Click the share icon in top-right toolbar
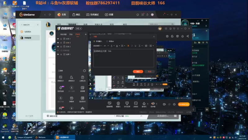Screen dimensions: 248x140 pos(188,36)
